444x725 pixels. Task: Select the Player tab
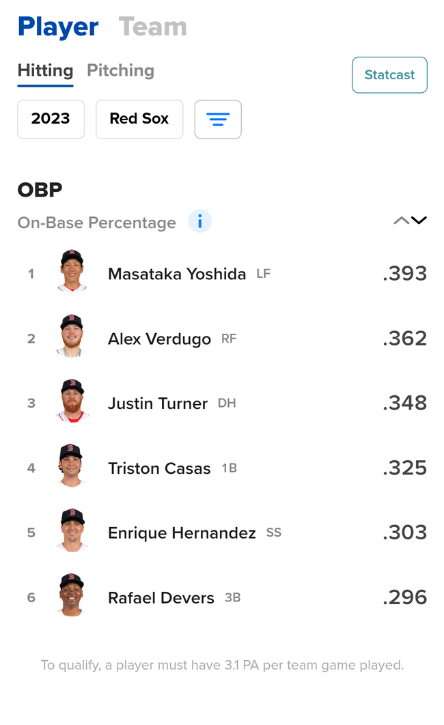tap(58, 27)
